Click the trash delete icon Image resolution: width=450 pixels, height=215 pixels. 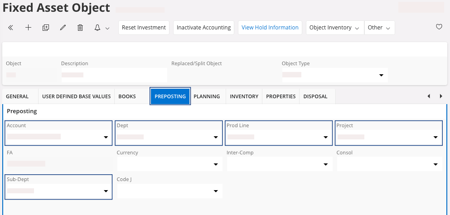coord(80,28)
